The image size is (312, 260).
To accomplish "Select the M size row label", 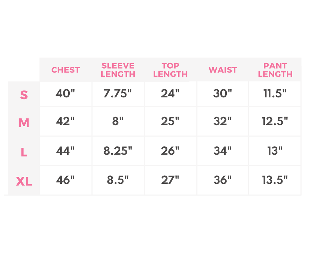I will click(24, 122).
